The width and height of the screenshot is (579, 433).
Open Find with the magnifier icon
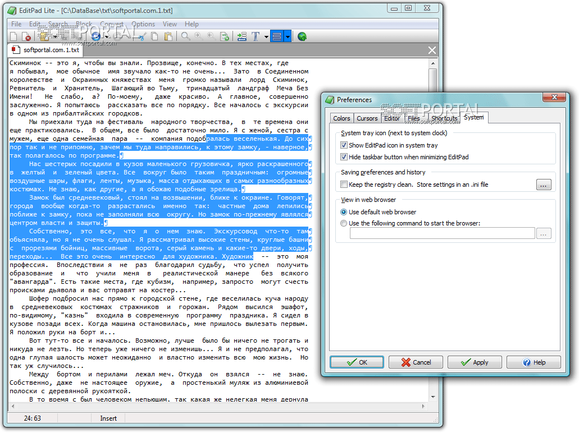click(x=186, y=36)
